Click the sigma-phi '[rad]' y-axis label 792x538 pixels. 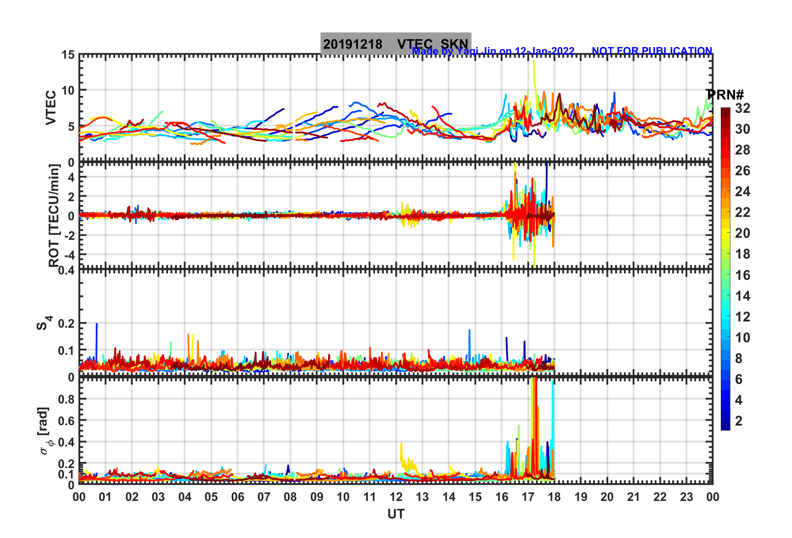[44, 431]
